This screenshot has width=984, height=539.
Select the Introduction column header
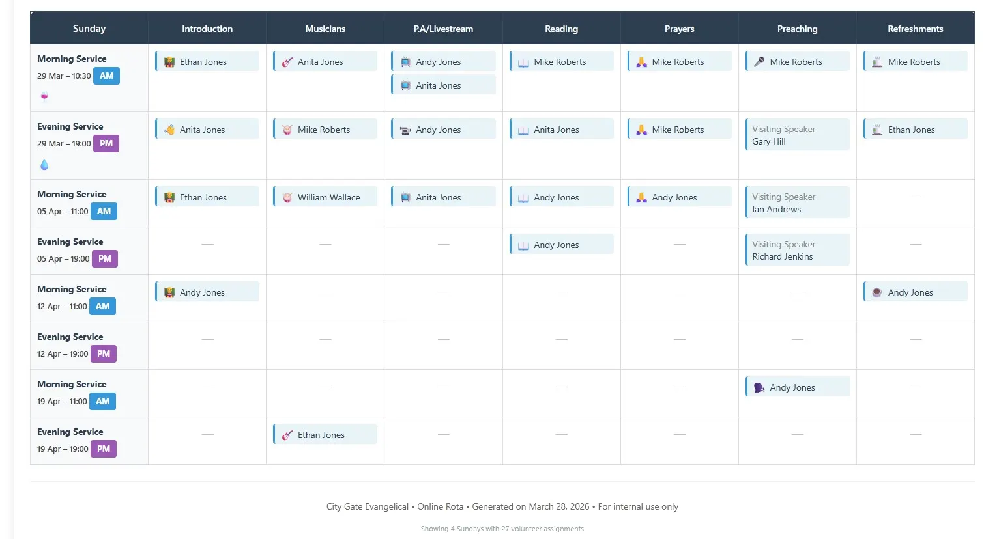click(207, 29)
